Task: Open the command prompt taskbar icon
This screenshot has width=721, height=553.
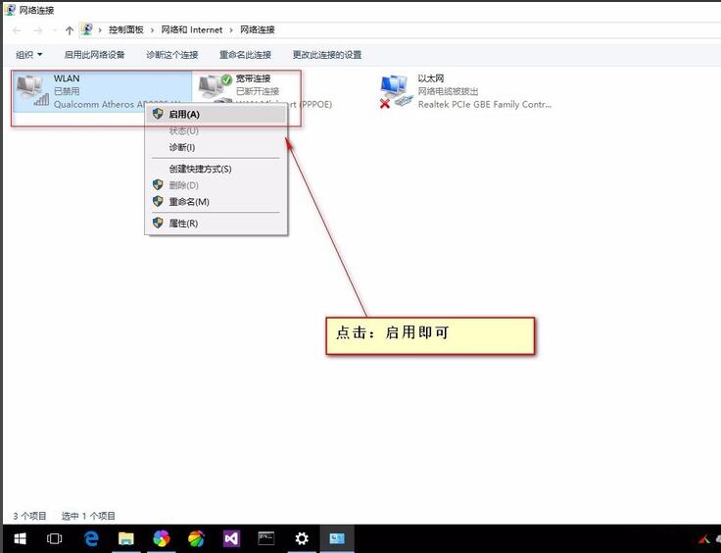Action: click(265, 538)
